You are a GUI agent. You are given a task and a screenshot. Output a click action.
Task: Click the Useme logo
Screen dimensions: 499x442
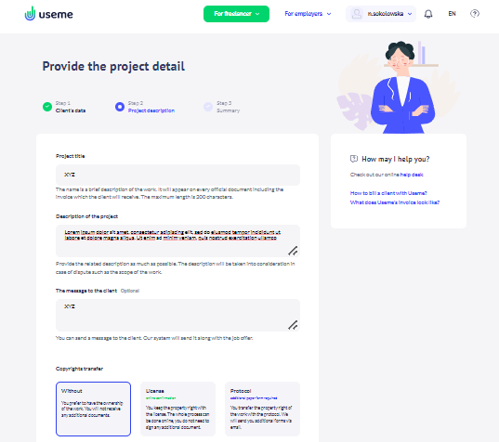48,14
